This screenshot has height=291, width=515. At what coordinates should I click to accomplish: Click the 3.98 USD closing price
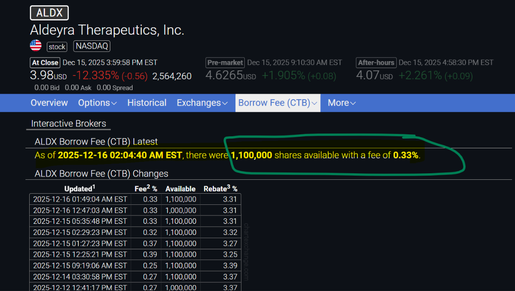pos(48,76)
